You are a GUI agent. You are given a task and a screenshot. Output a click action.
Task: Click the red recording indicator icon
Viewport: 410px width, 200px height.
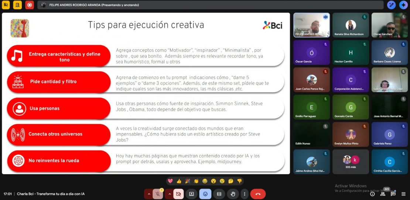30,5
